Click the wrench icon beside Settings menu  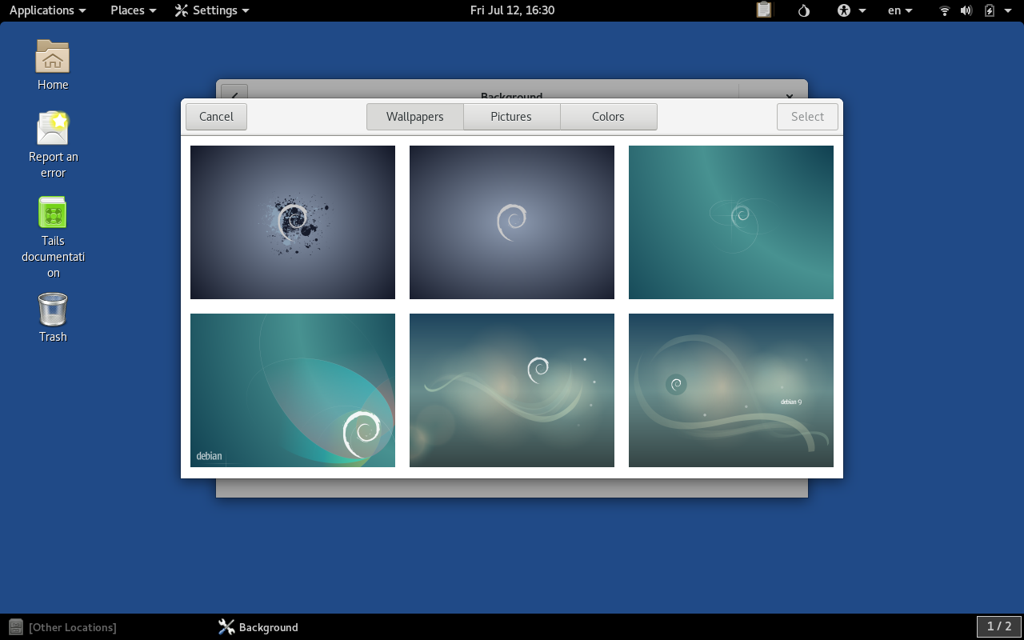(x=182, y=10)
